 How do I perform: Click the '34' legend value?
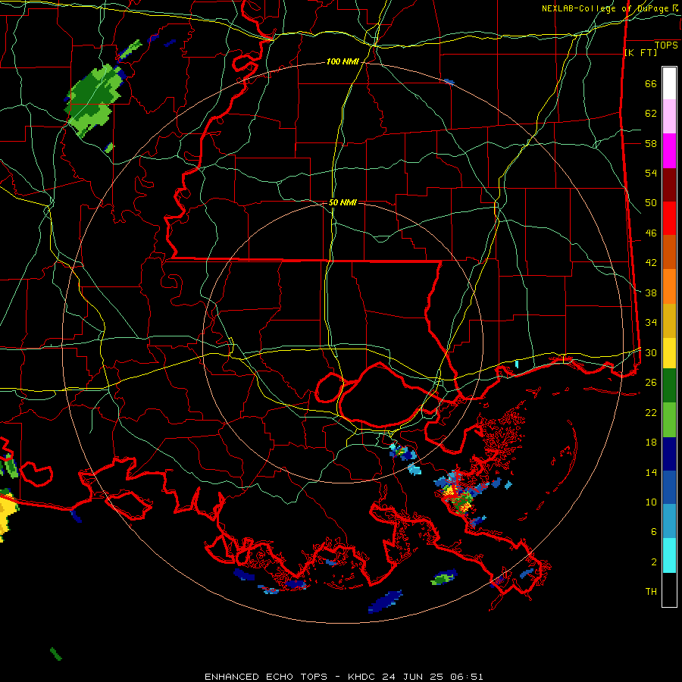point(651,322)
